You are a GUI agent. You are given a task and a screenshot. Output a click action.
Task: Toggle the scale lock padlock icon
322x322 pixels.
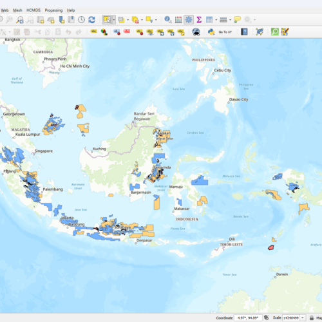pos(312,317)
